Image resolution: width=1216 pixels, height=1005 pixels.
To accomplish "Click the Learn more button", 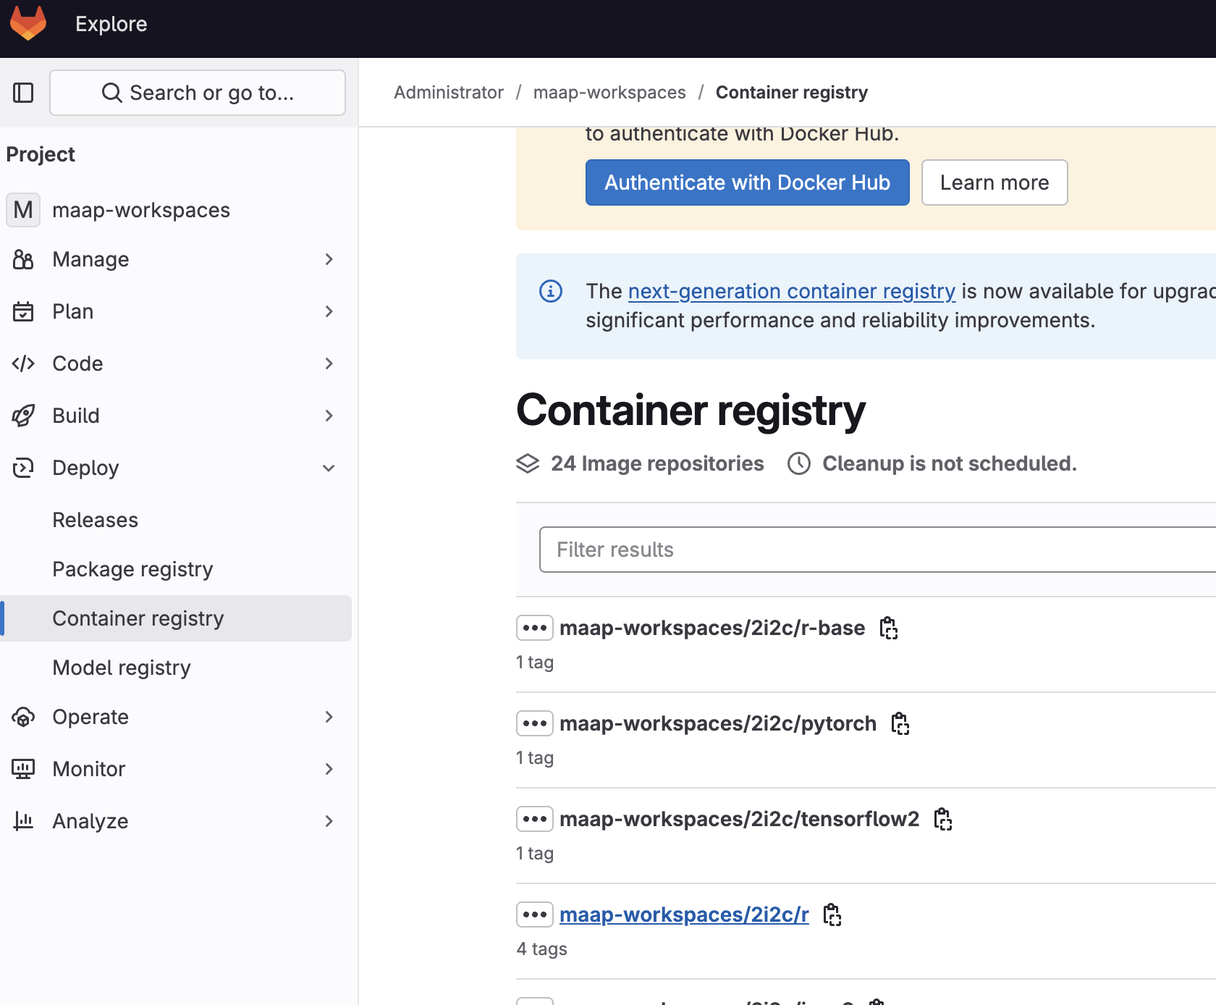I will pyautogui.click(x=995, y=182).
